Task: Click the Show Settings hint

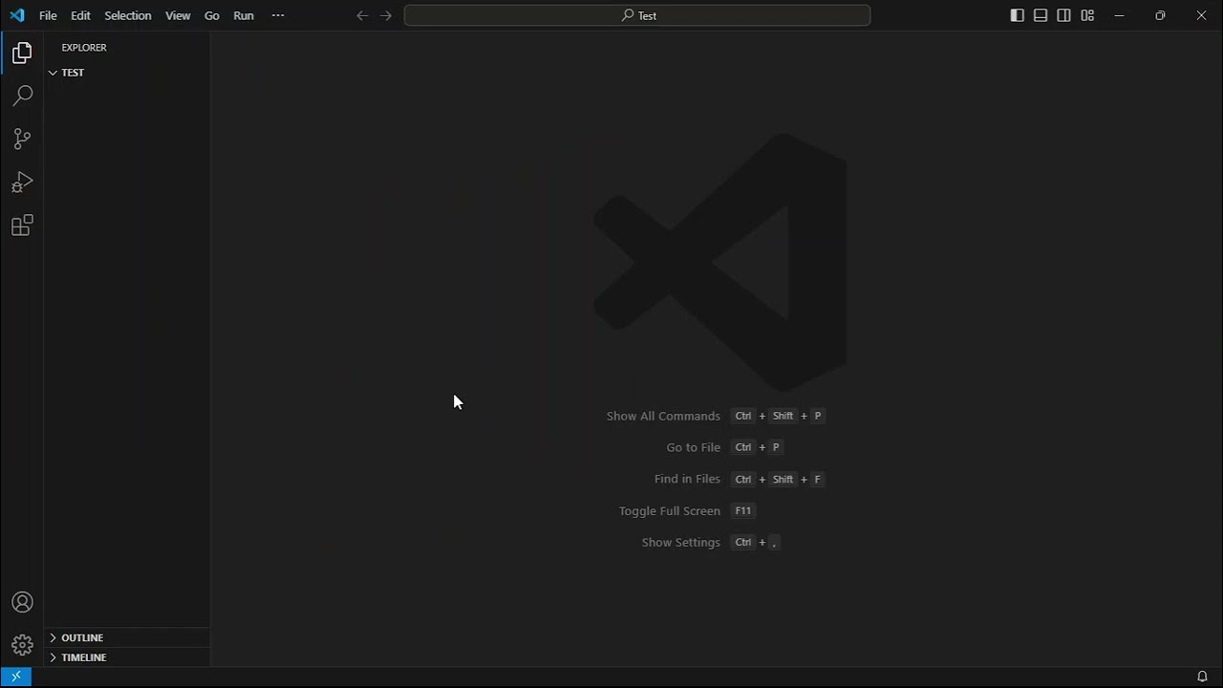Action: click(x=680, y=542)
